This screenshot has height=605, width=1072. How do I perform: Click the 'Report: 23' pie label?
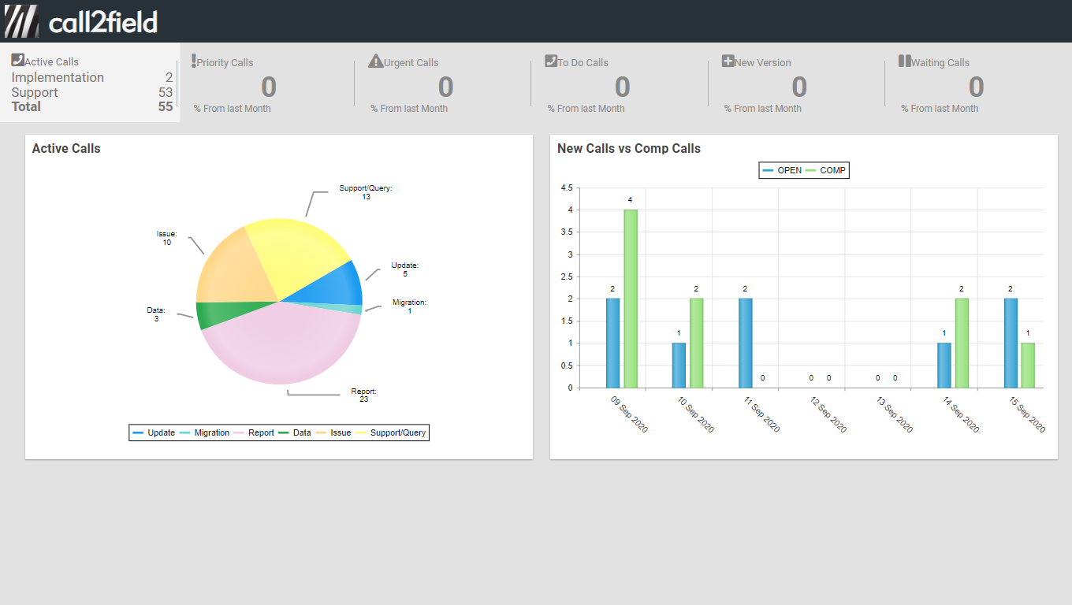[x=364, y=395]
